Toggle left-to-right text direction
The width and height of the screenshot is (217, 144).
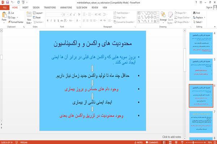[101, 21]
